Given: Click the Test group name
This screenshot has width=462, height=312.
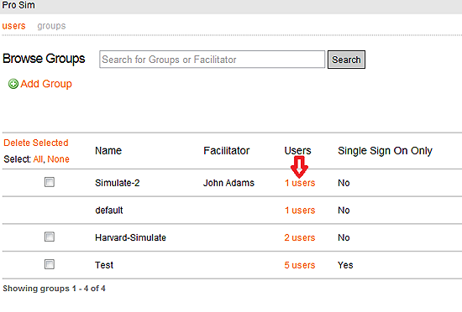Looking at the screenshot, I should pos(104,265).
